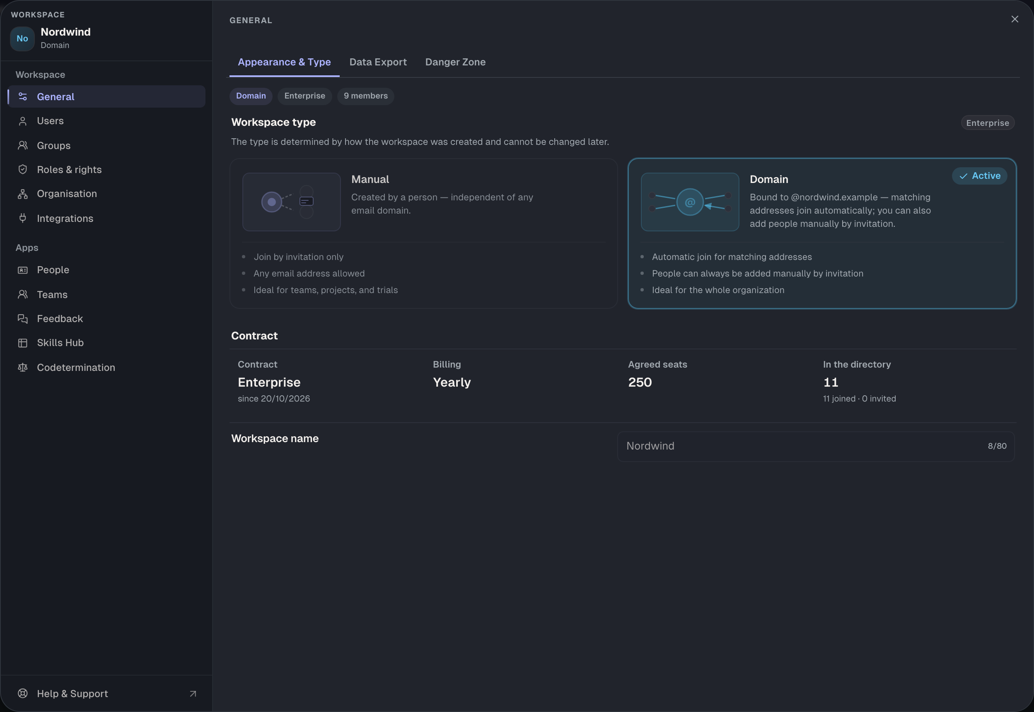Open the Codetermination app

pyautogui.click(x=107, y=367)
